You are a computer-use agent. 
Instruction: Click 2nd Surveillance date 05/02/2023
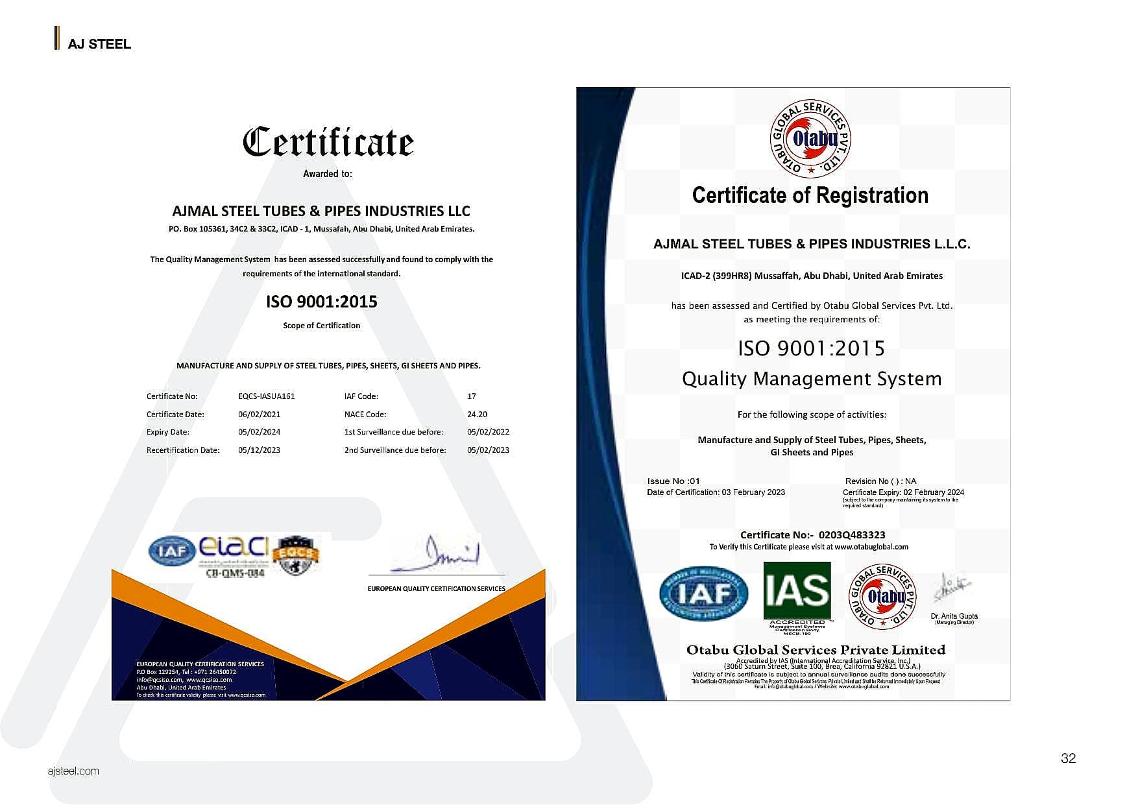coord(488,450)
